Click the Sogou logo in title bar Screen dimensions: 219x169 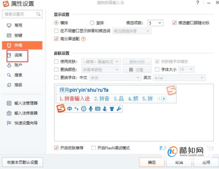click(x=6, y=4)
